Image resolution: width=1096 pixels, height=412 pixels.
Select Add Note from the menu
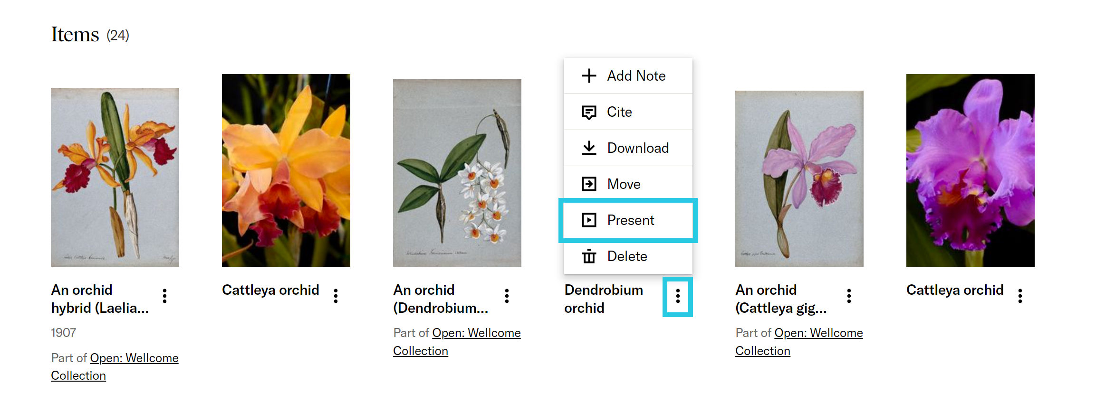(x=628, y=76)
